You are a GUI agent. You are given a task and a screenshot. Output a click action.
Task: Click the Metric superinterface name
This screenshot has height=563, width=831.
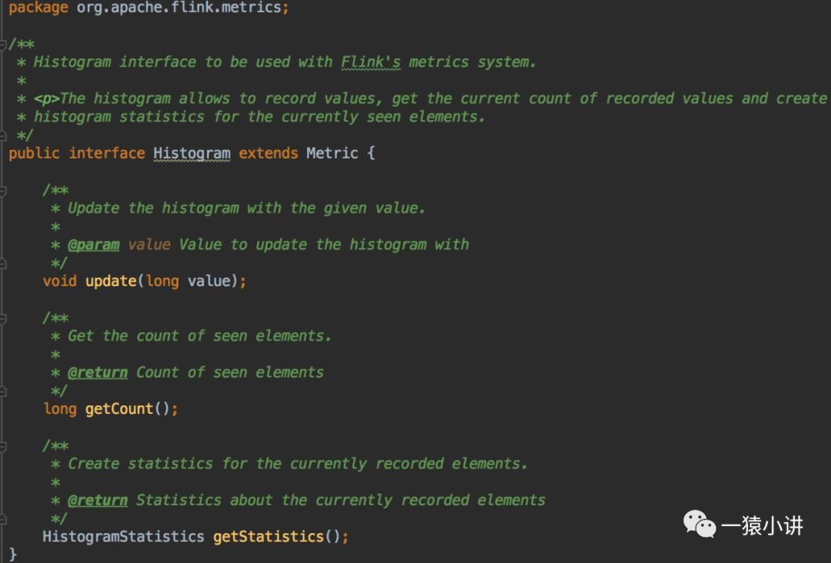pos(332,153)
